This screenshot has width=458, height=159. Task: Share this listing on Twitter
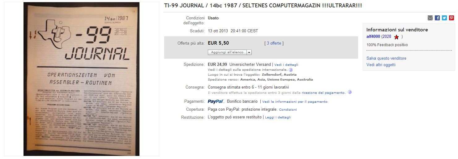coord(444,18)
